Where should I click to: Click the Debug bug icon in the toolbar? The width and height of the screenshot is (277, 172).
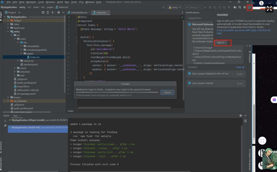coord(210,8)
